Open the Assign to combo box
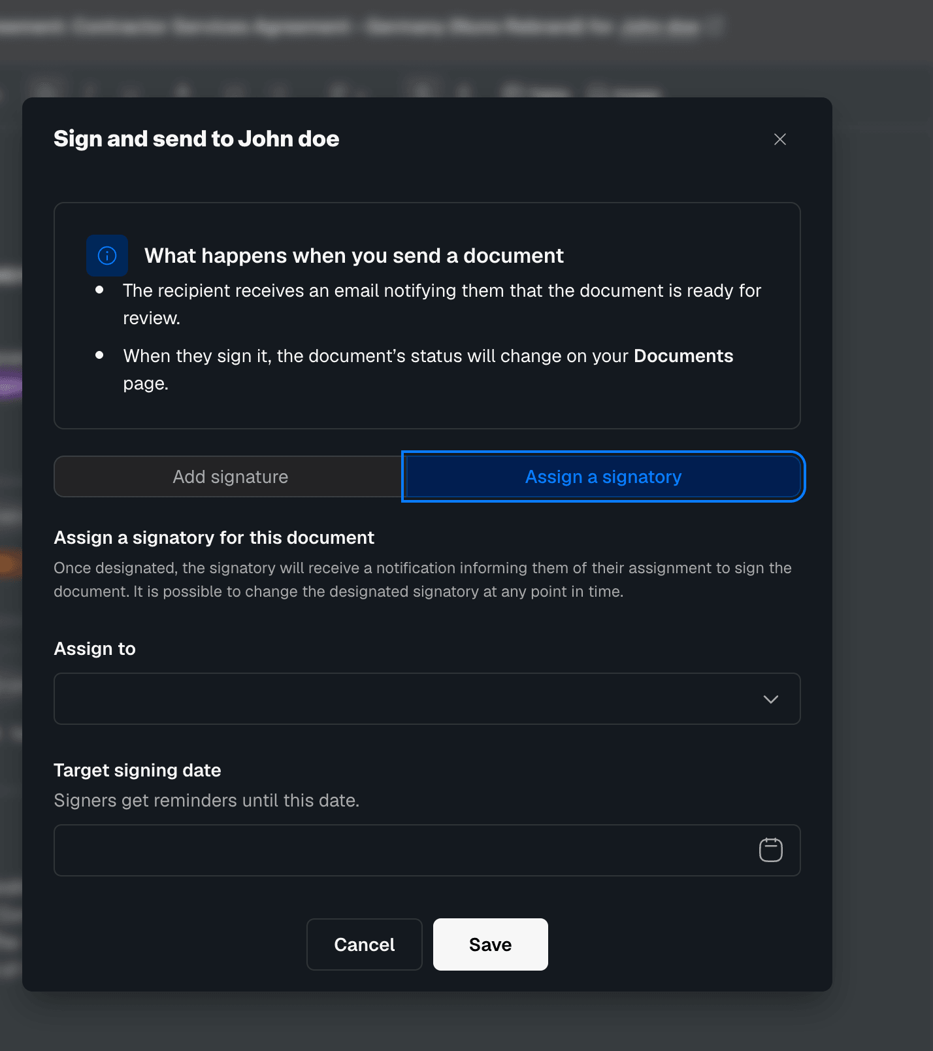Screen dimensions: 933x1051 coord(427,699)
